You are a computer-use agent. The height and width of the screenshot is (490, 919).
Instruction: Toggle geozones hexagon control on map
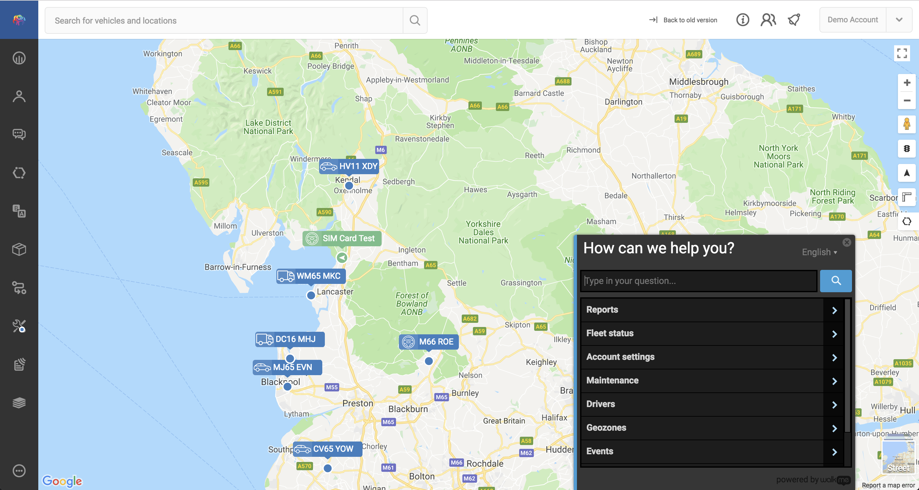tap(907, 221)
